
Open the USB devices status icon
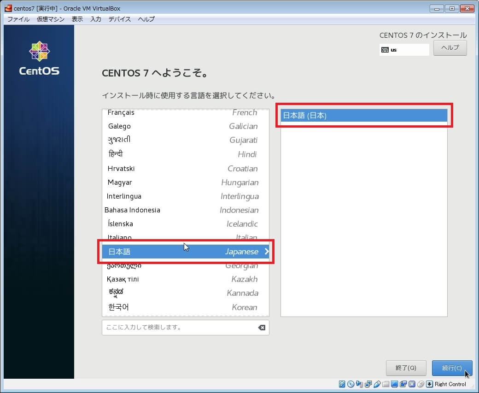pos(377,384)
